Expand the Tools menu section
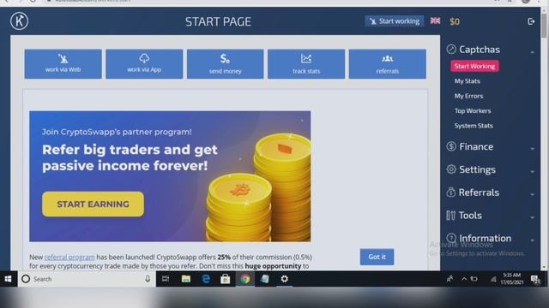Screen dimensions: 549x308 pyautogui.click(x=490, y=216)
